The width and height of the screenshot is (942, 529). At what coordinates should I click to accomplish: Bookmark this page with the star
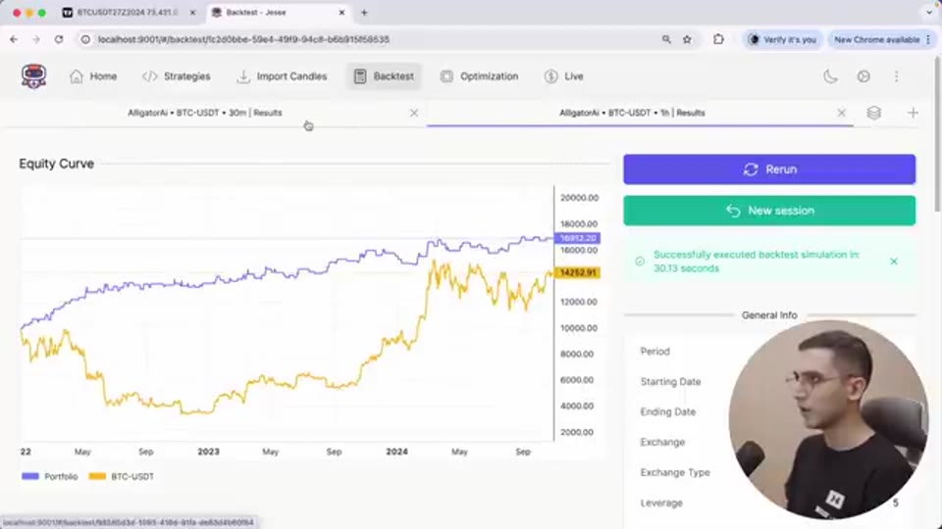pyautogui.click(x=687, y=39)
